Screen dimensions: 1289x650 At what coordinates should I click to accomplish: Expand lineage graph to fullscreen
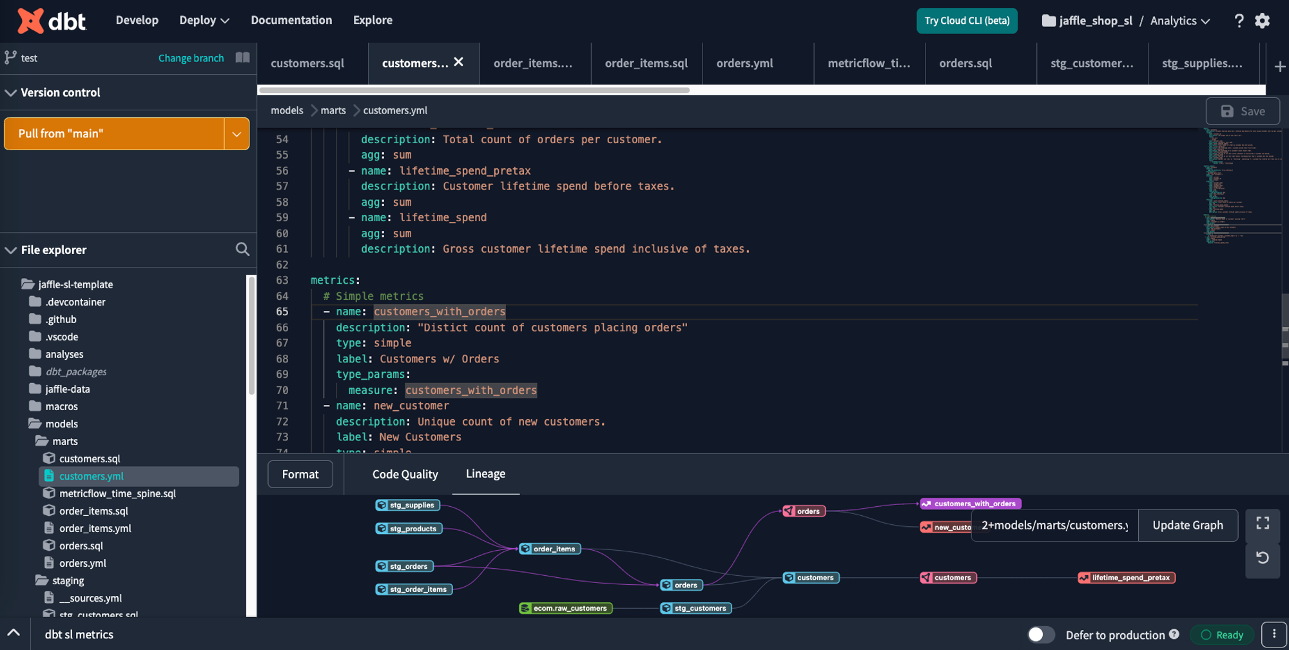pos(1263,524)
